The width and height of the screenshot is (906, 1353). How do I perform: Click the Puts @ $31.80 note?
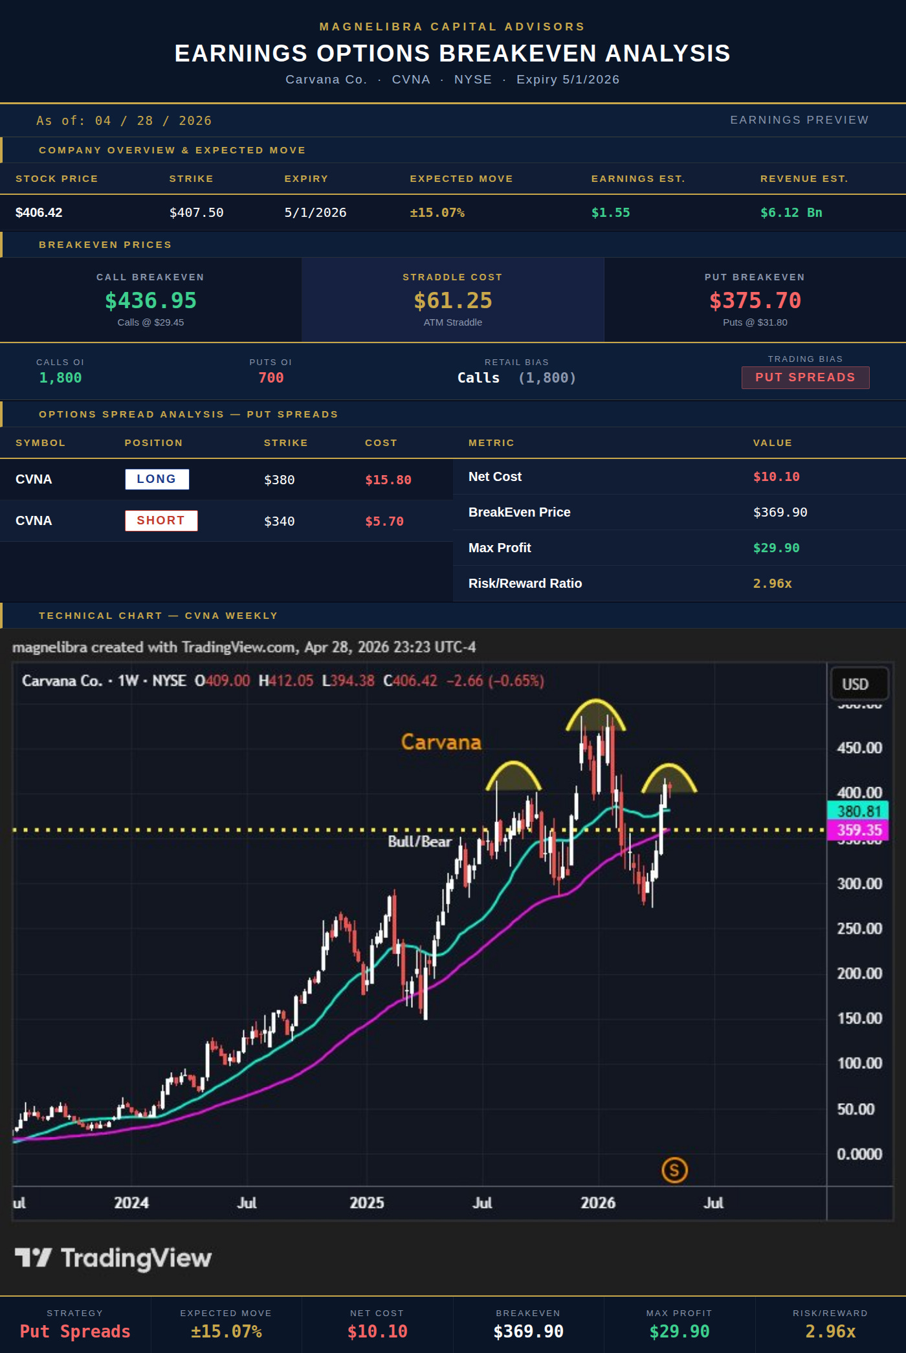[x=755, y=322]
